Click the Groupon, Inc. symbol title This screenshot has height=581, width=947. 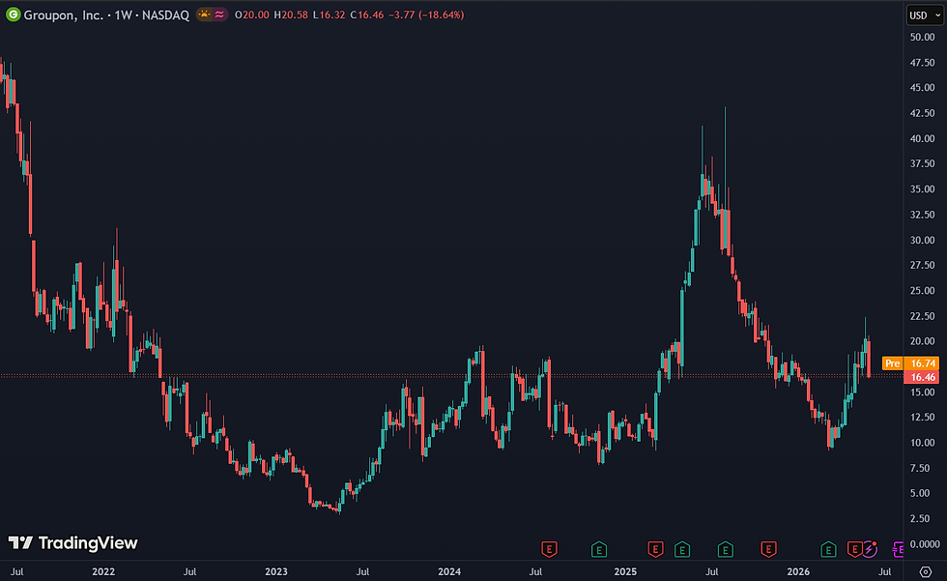pos(64,15)
